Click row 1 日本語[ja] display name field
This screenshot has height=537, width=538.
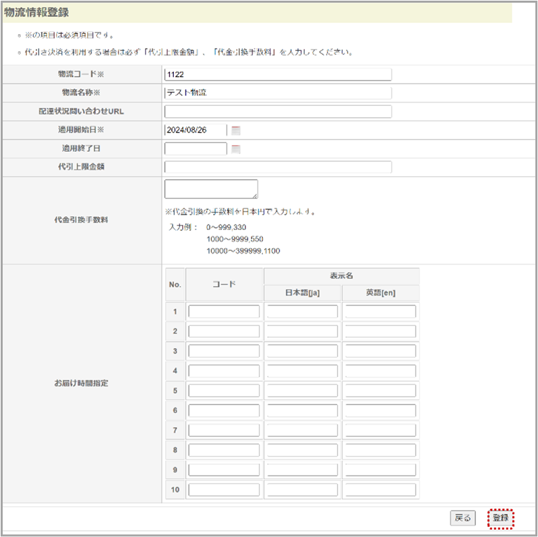tap(302, 312)
